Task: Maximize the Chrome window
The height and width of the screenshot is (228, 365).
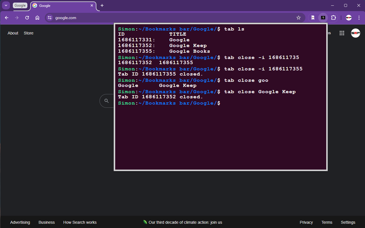Action: pyautogui.click(x=346, y=5)
